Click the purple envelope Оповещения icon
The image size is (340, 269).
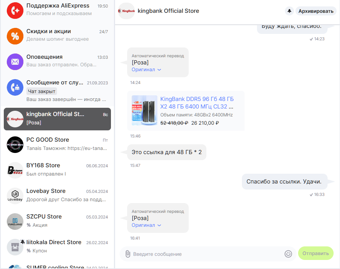pyautogui.click(x=15, y=62)
